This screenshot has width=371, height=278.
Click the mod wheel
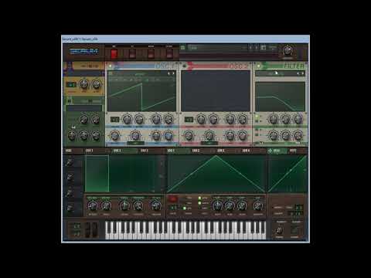coord(95,230)
